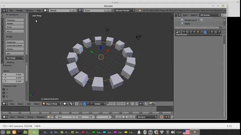
Task: Collapse the Transform panel header
Action: click(x=12, y=15)
